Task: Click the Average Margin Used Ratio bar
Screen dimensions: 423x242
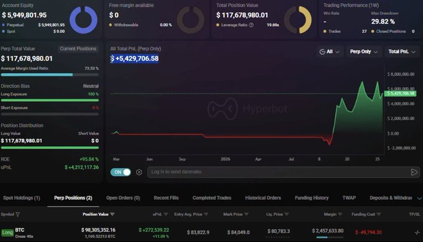Action: pos(50,74)
